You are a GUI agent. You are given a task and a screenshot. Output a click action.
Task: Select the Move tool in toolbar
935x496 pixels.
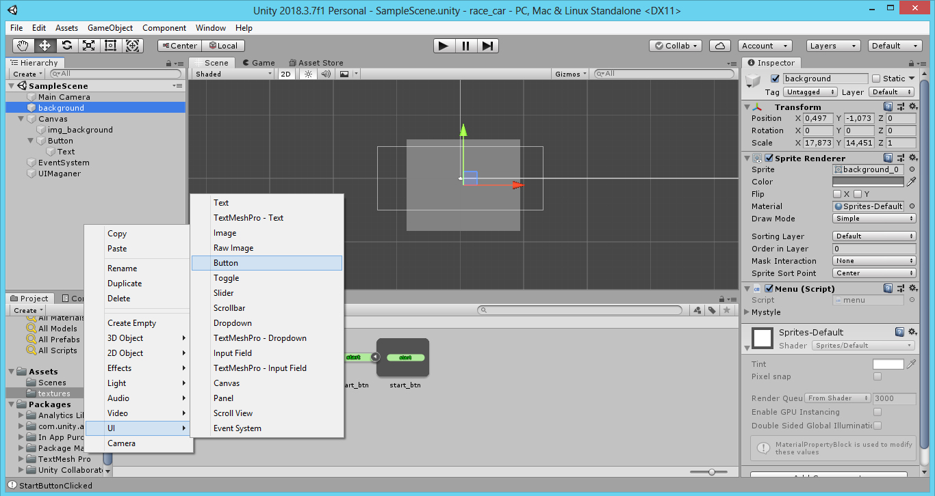click(44, 46)
